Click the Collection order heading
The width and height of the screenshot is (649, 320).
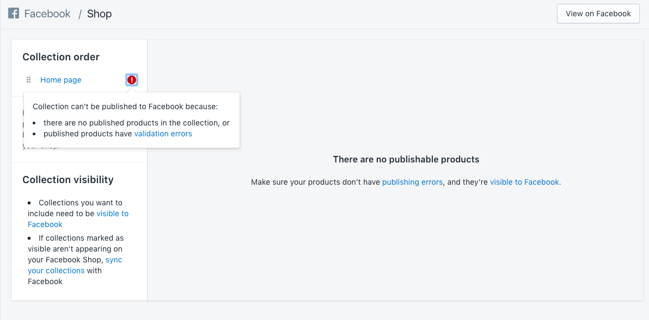(61, 57)
